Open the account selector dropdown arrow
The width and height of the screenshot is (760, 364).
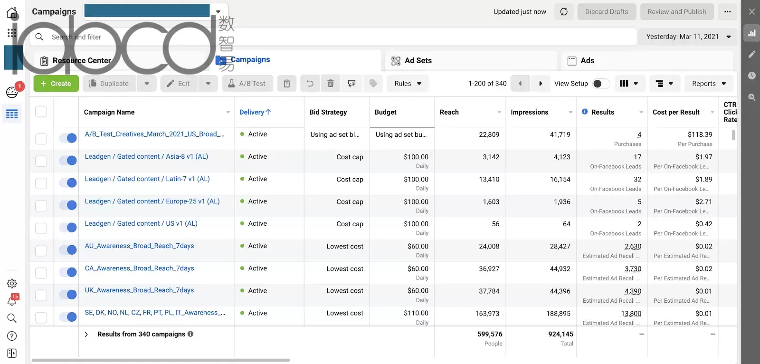(x=218, y=11)
